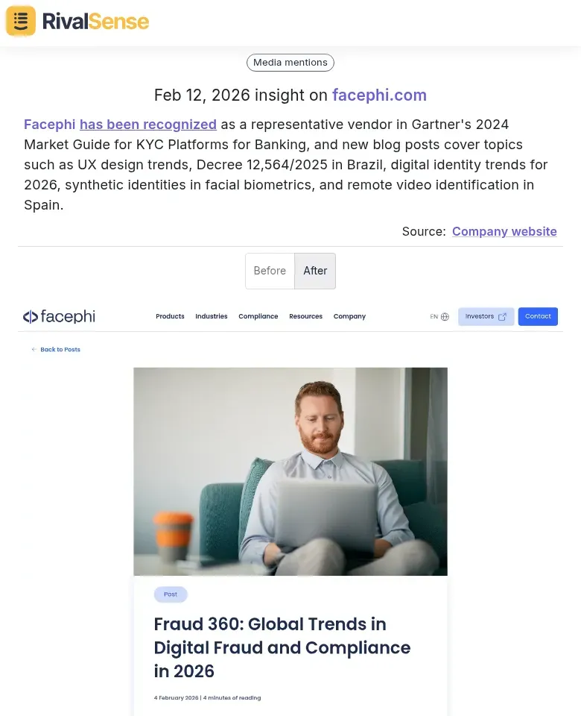
Task: Switch to the Before view
Action: click(270, 271)
